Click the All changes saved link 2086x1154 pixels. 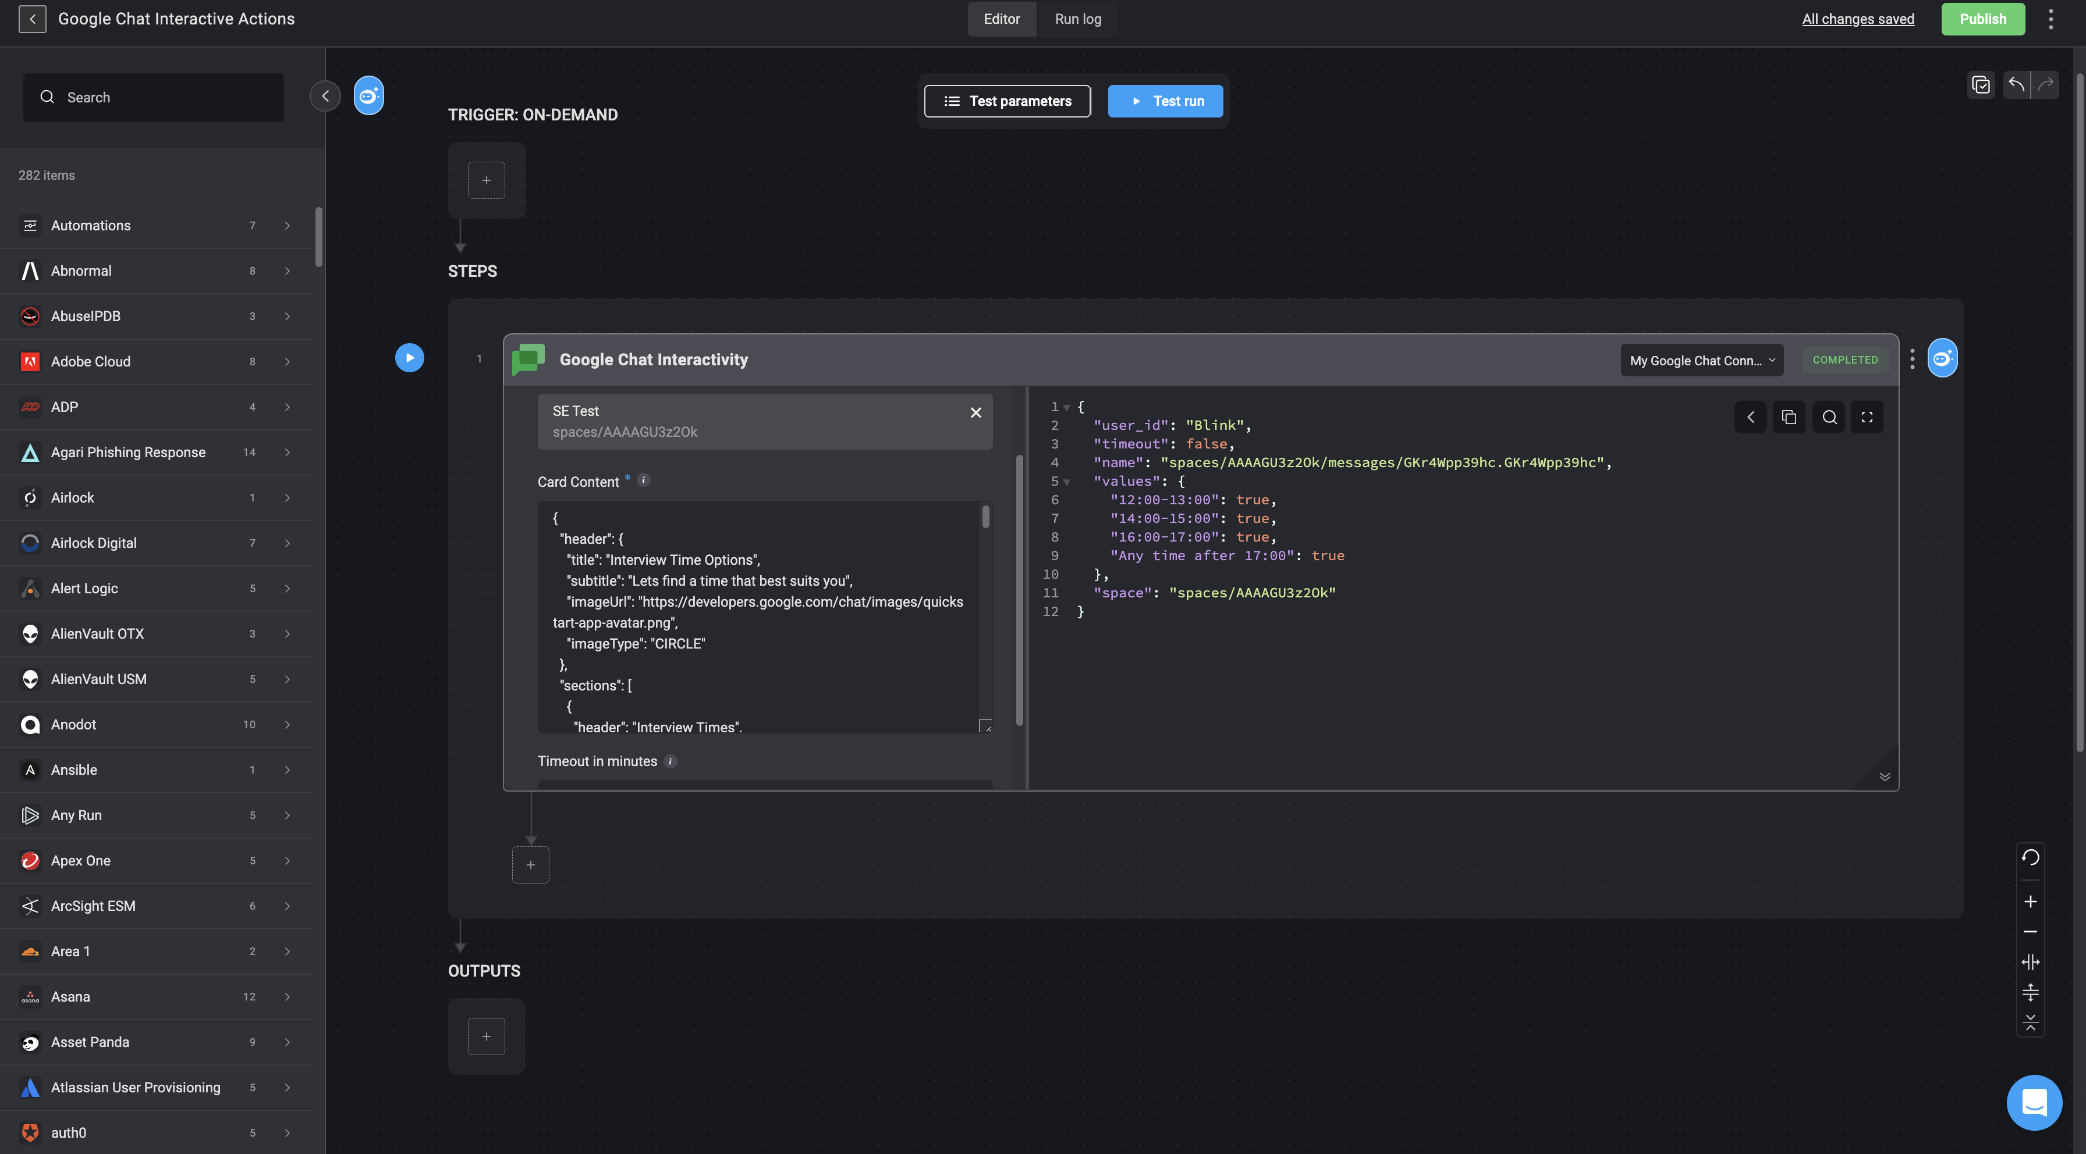pos(1858,19)
